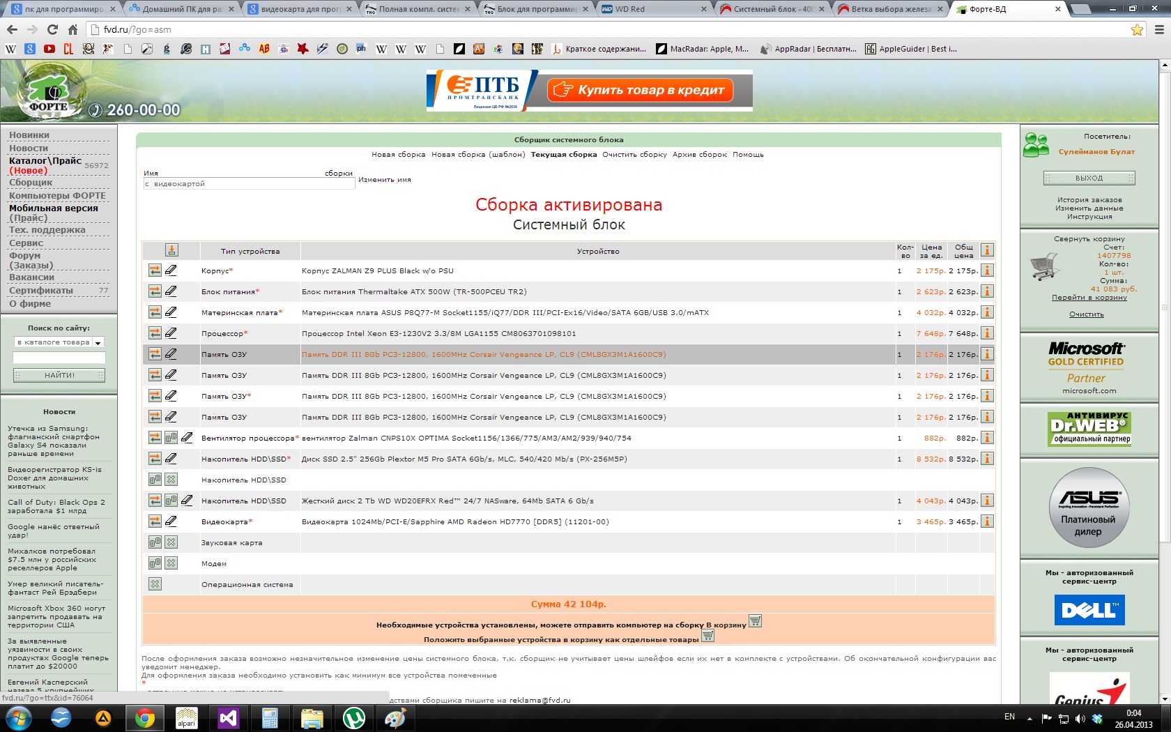The width and height of the screenshot is (1171, 732).
Task: Click the Chrome reload button
Action: pos(52,29)
